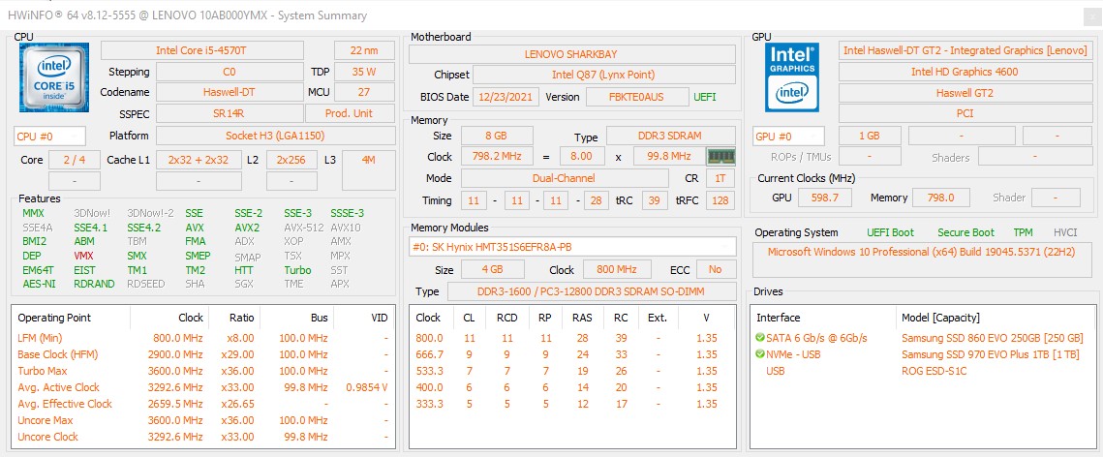Image resolution: width=1103 pixels, height=457 pixels.
Task: Click the 2 / 4 core count value
Action: pyautogui.click(x=75, y=160)
